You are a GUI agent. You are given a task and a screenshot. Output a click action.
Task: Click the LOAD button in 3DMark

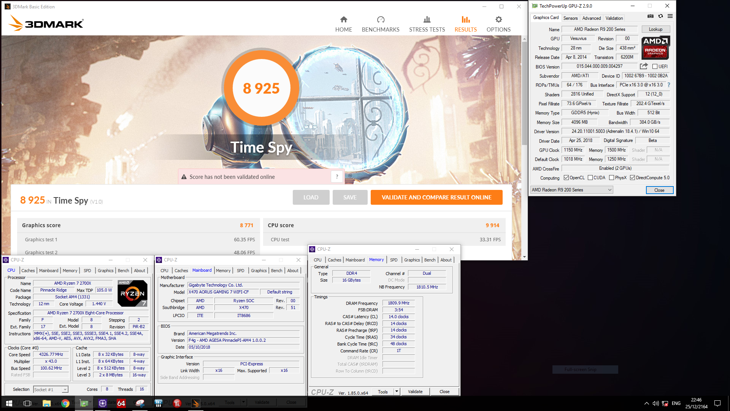point(311,197)
